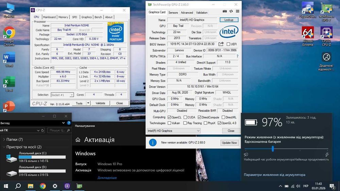
Task: Toggle the OpenGL 4.0 checkbox
Action: point(219,123)
